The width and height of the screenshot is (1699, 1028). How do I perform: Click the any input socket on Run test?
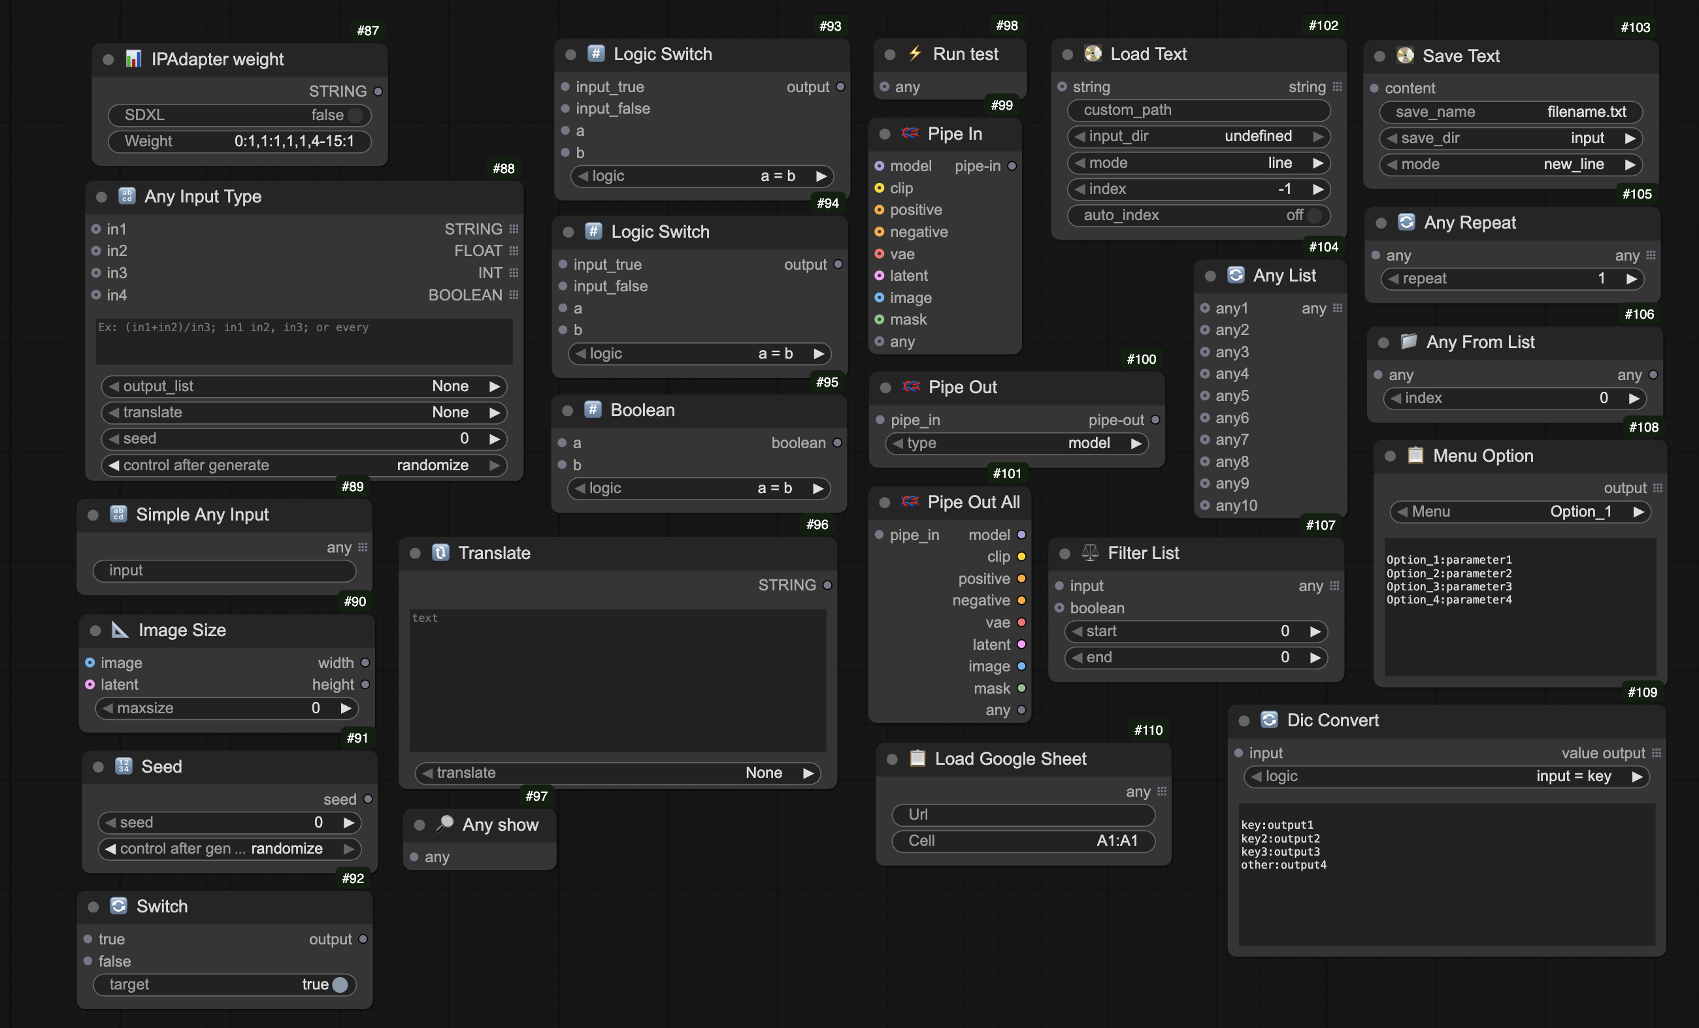(x=884, y=87)
